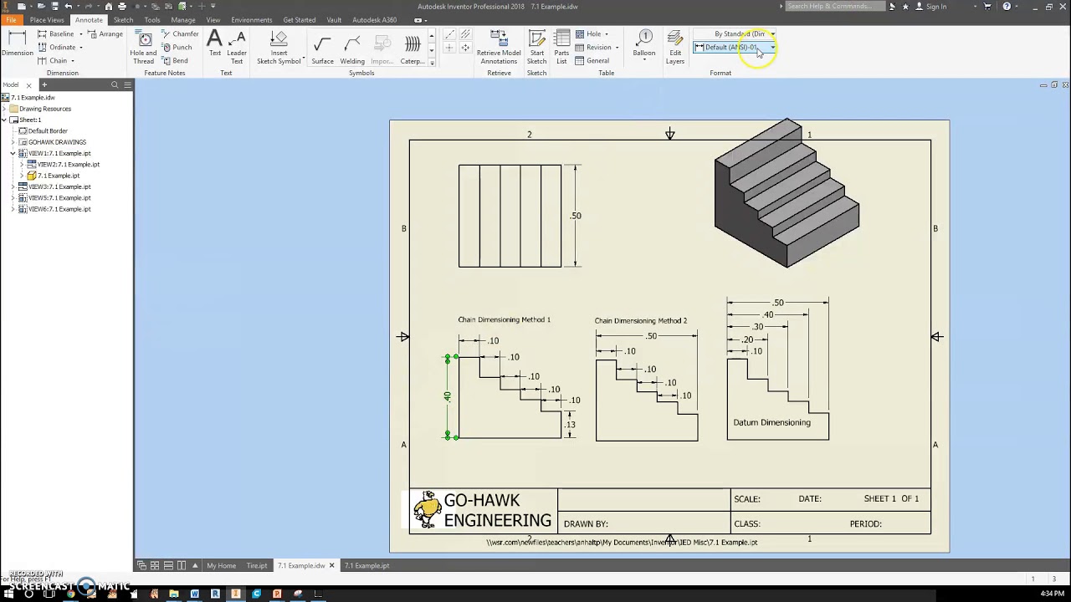Go to Home from quick access toolbar

109,6
